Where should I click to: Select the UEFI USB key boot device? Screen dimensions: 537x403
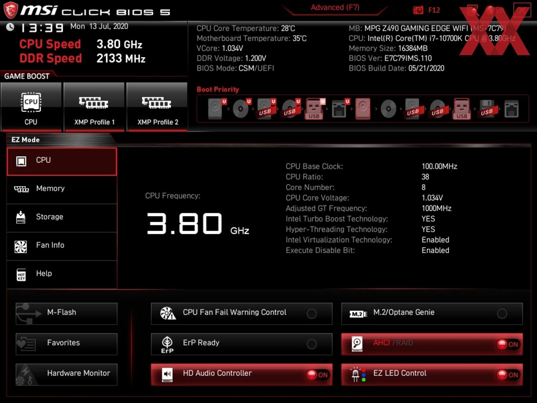(x=315, y=109)
